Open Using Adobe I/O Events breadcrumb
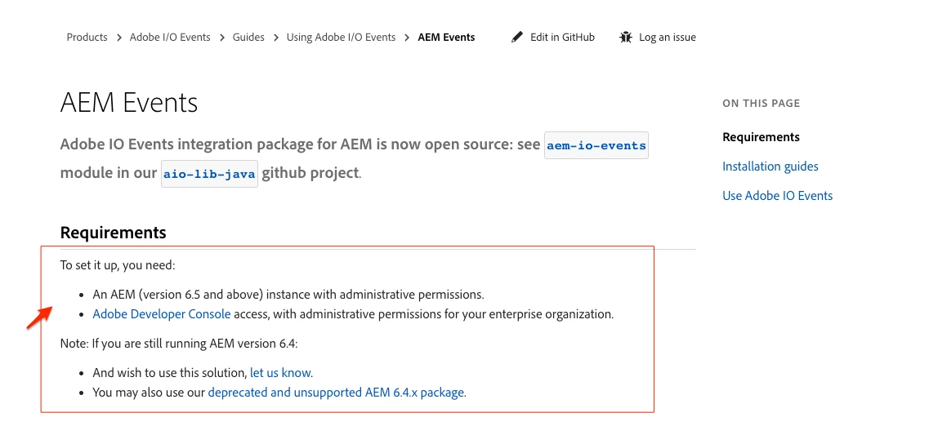Viewport: 938px width, 426px height. 341,38
